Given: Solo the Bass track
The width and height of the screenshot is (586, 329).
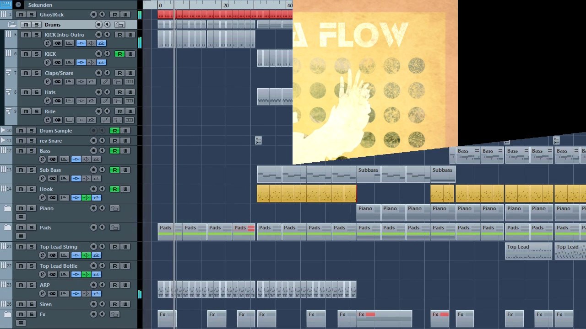Looking at the screenshot, I should (32, 151).
